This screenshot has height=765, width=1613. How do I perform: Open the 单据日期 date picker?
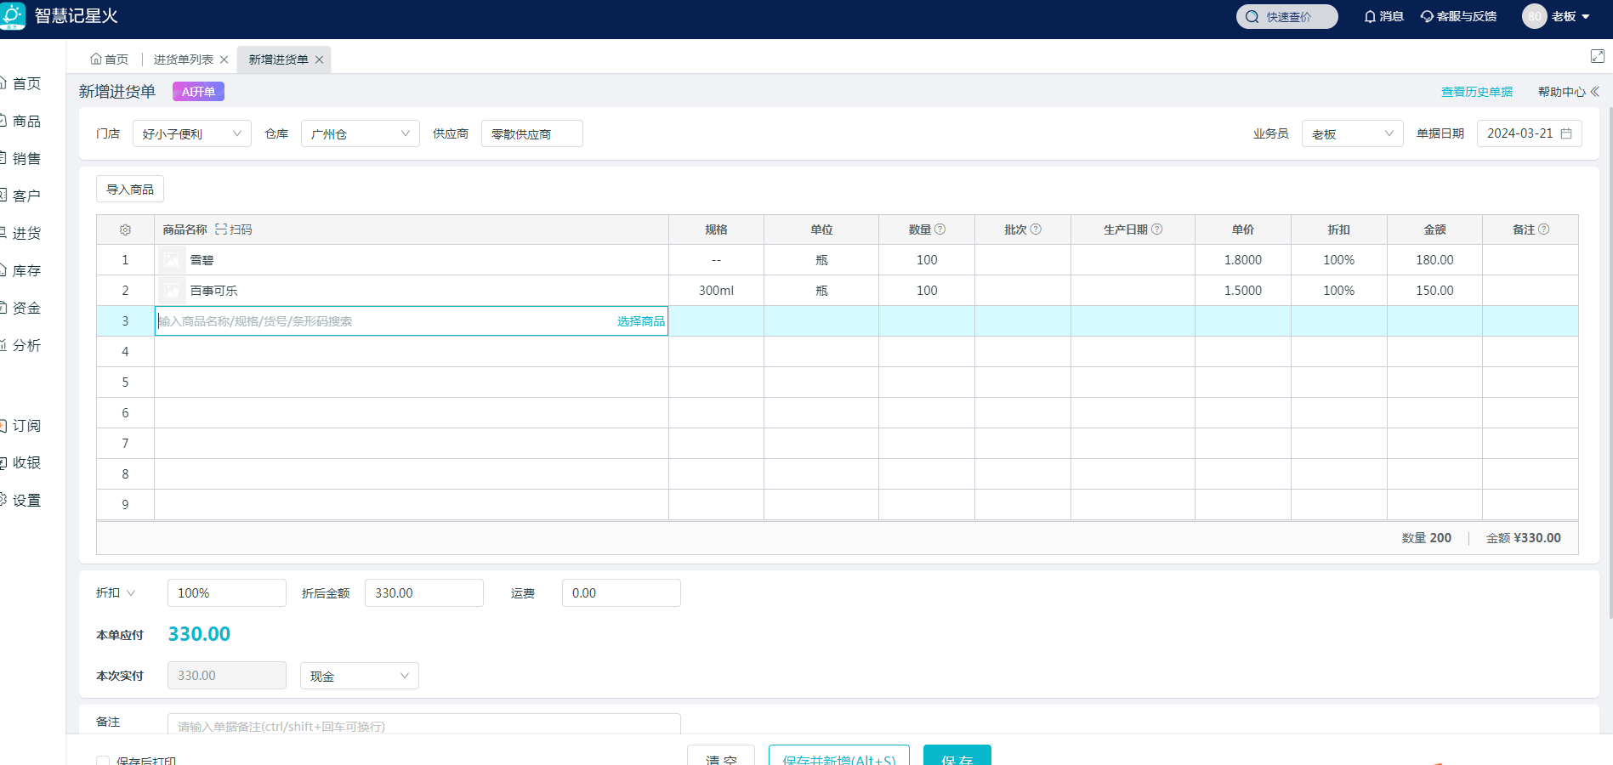(1529, 133)
